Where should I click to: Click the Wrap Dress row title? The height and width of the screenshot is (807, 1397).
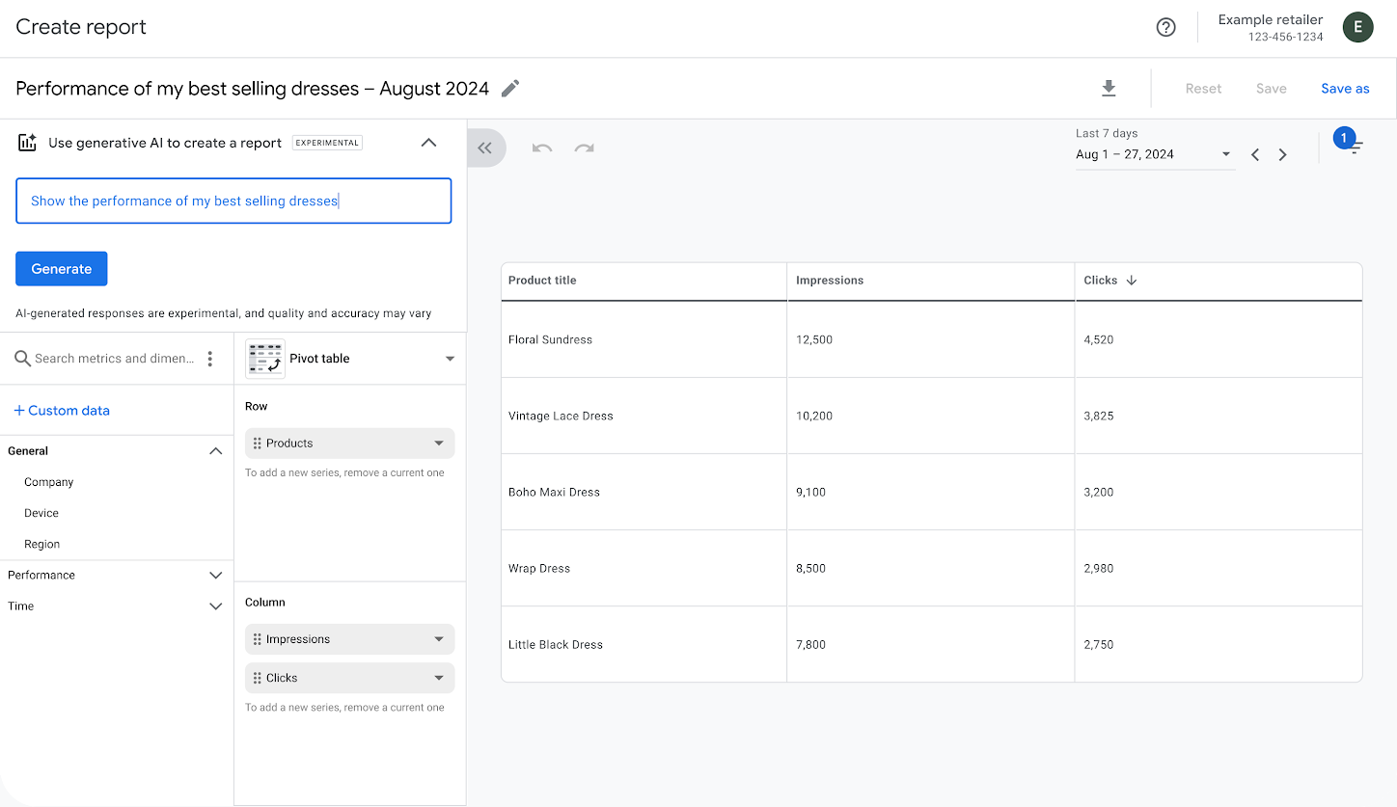tap(539, 568)
